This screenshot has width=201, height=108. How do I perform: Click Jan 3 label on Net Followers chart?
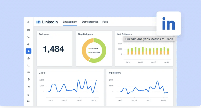pos(128,62)
